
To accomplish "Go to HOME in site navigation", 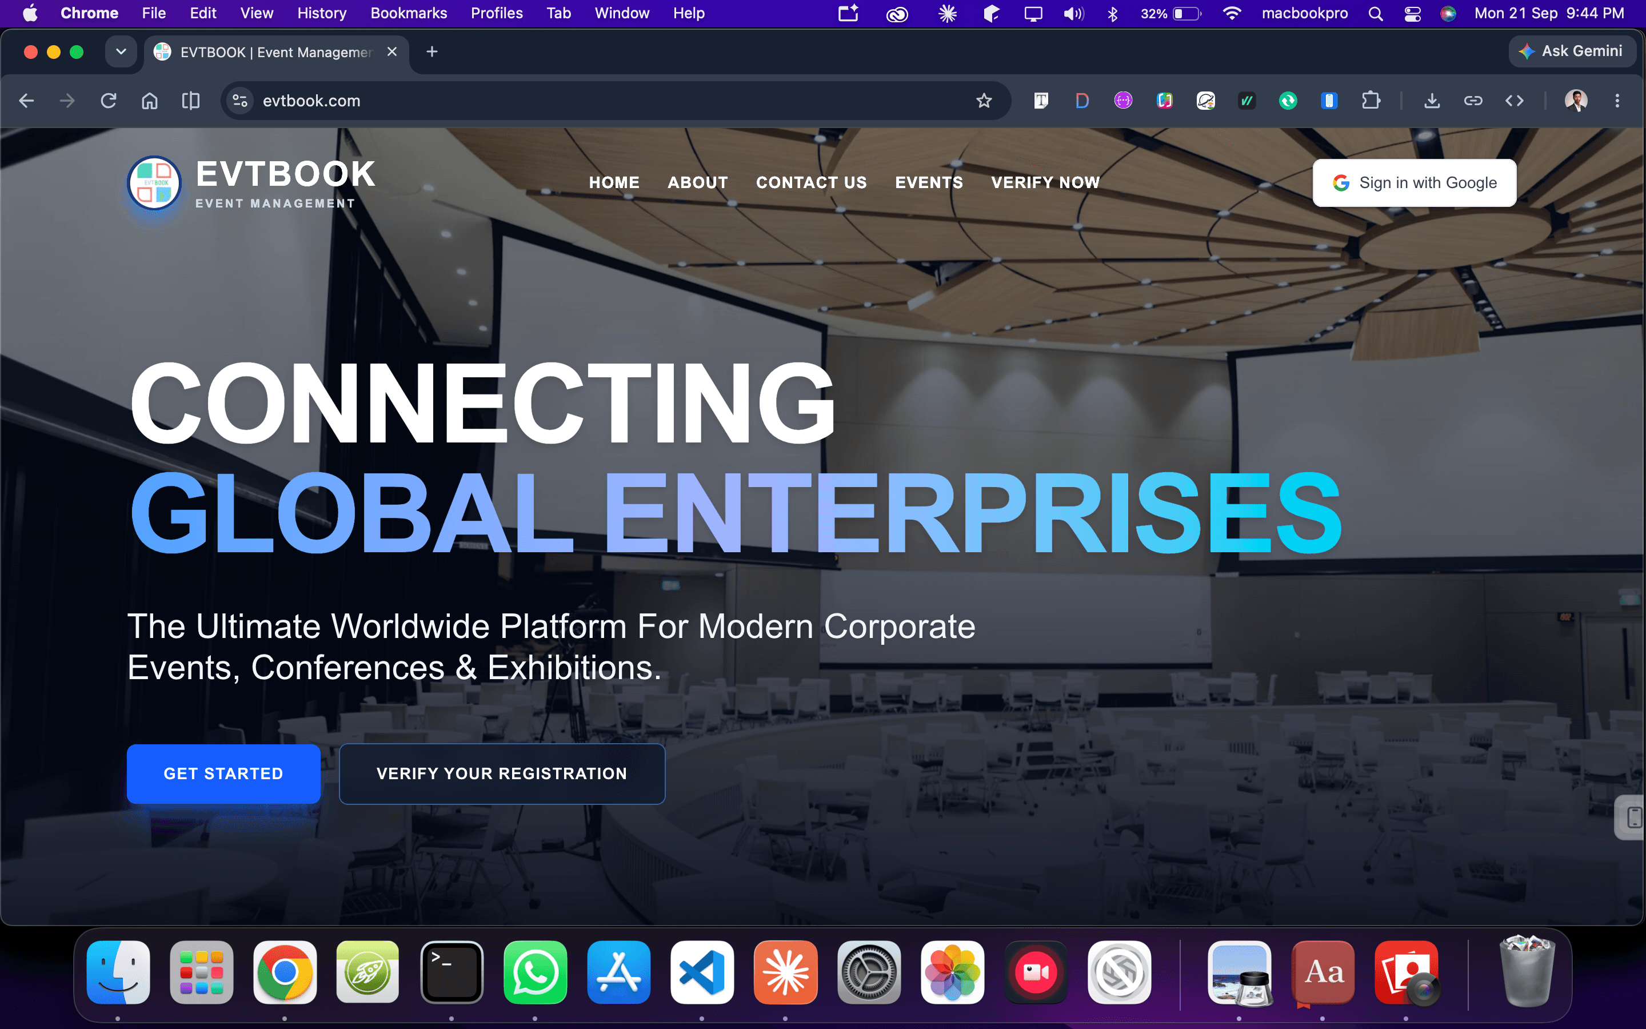I will [614, 182].
